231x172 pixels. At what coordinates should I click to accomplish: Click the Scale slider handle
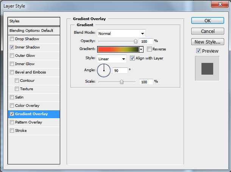click(x=122, y=82)
